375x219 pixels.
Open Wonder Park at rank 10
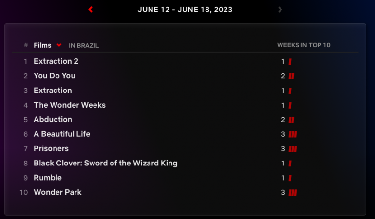click(57, 193)
